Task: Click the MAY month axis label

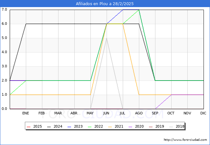Action: pyautogui.click(x=90, y=113)
